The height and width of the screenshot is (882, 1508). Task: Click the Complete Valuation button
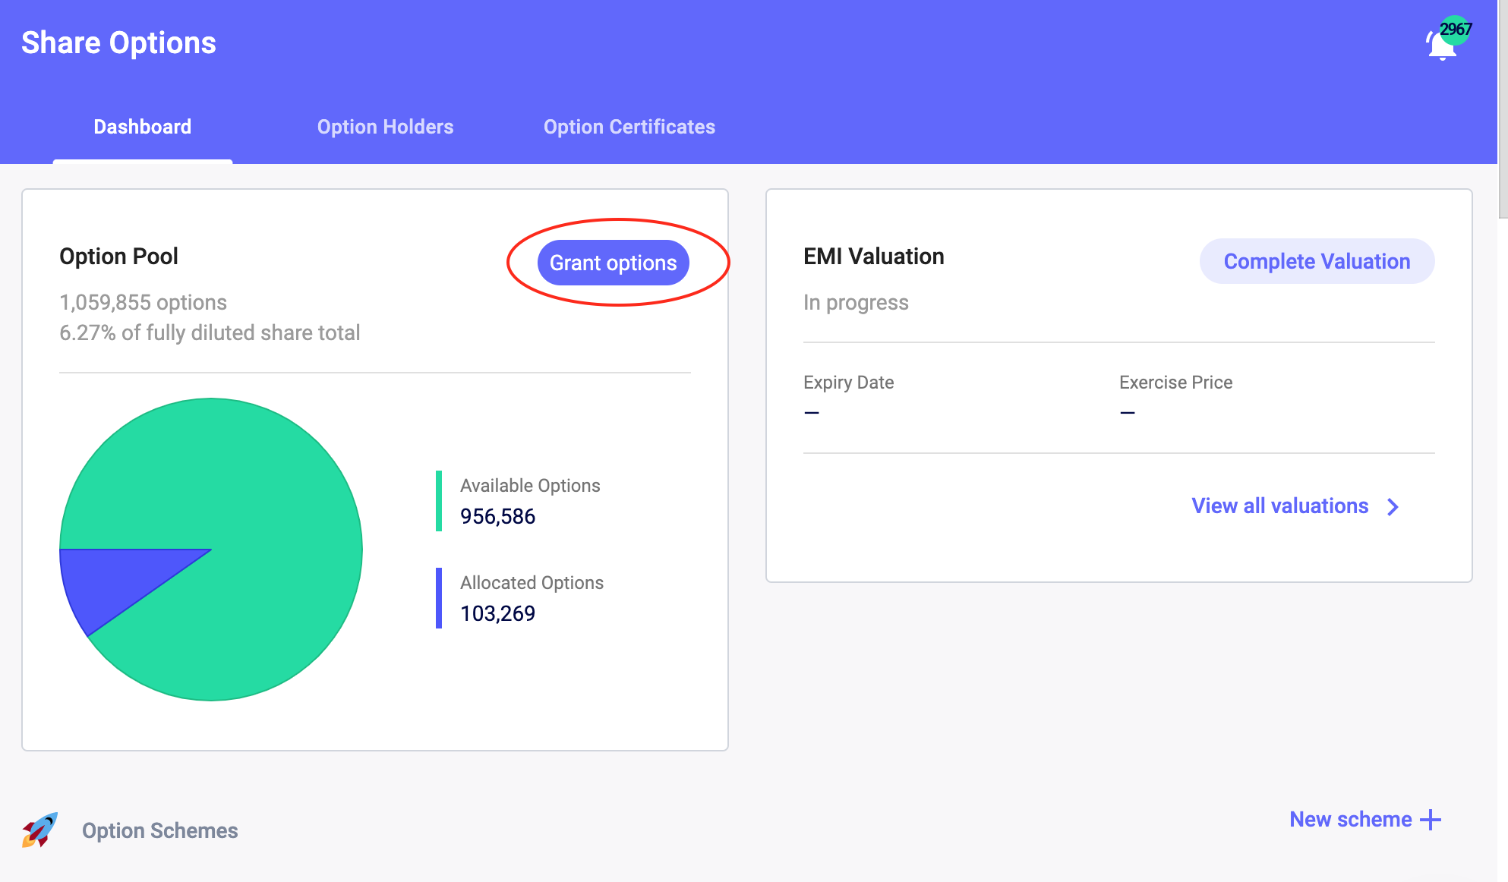point(1317,262)
